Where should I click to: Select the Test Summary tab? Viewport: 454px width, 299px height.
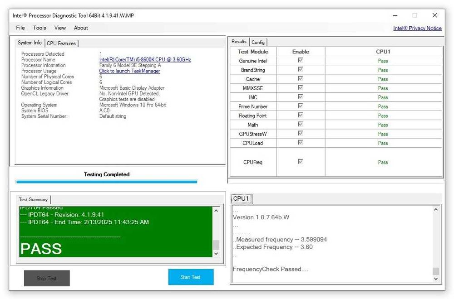33,200
